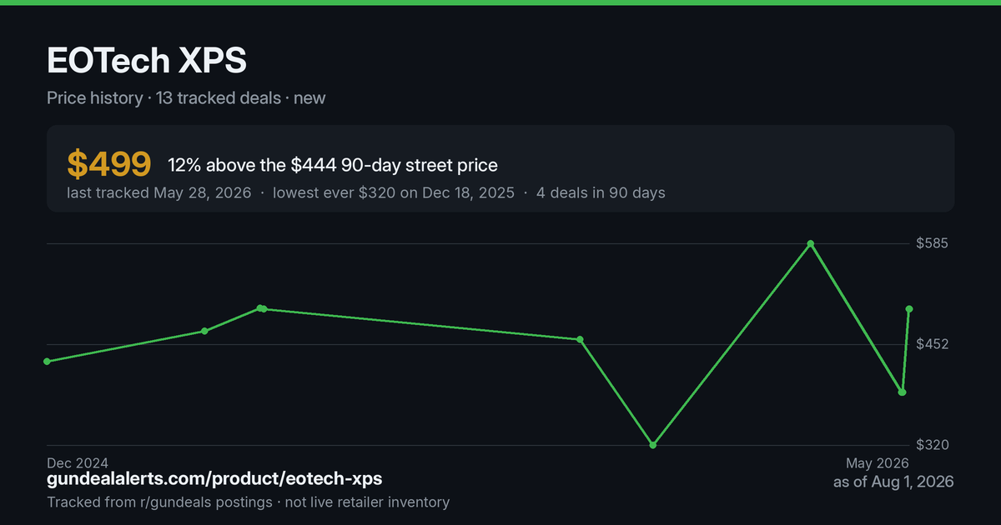
Task: Click the $499 current price
Action: (x=108, y=165)
